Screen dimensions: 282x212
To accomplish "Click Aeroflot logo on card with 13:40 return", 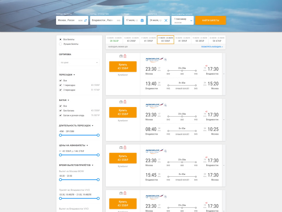I will coord(154,59).
